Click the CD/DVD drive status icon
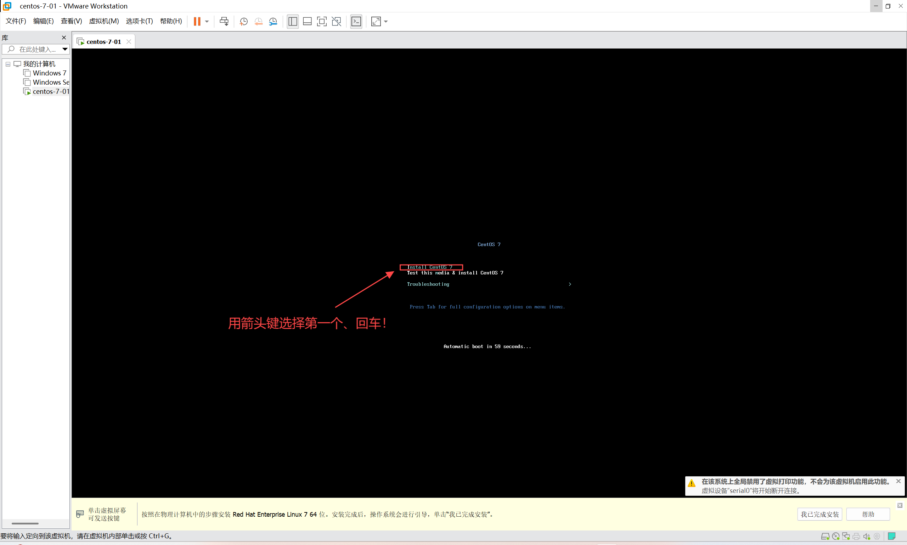This screenshot has height=545, width=907. click(835, 536)
